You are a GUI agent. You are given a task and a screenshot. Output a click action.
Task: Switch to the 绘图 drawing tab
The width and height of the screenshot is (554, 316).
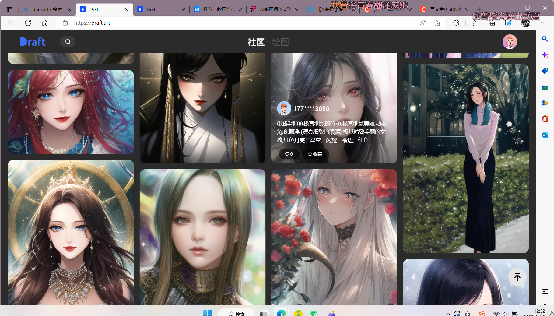pos(280,42)
